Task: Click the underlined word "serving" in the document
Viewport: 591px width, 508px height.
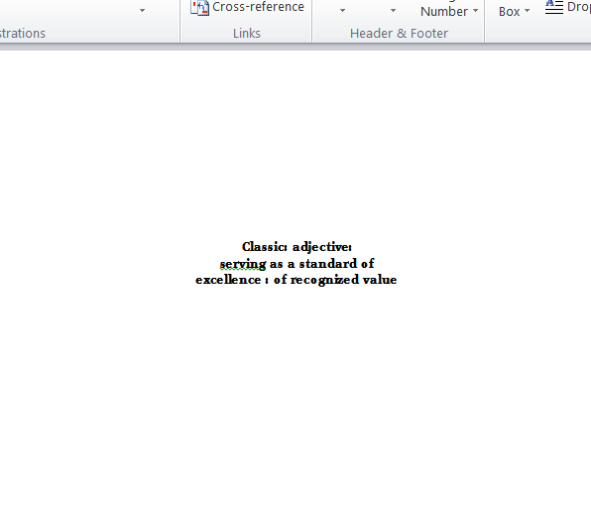Action: pyautogui.click(x=243, y=264)
